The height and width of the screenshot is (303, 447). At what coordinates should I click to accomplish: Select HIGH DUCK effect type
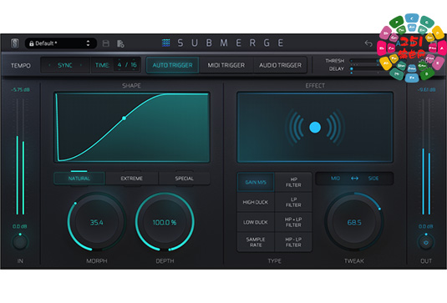pyautogui.click(x=256, y=202)
